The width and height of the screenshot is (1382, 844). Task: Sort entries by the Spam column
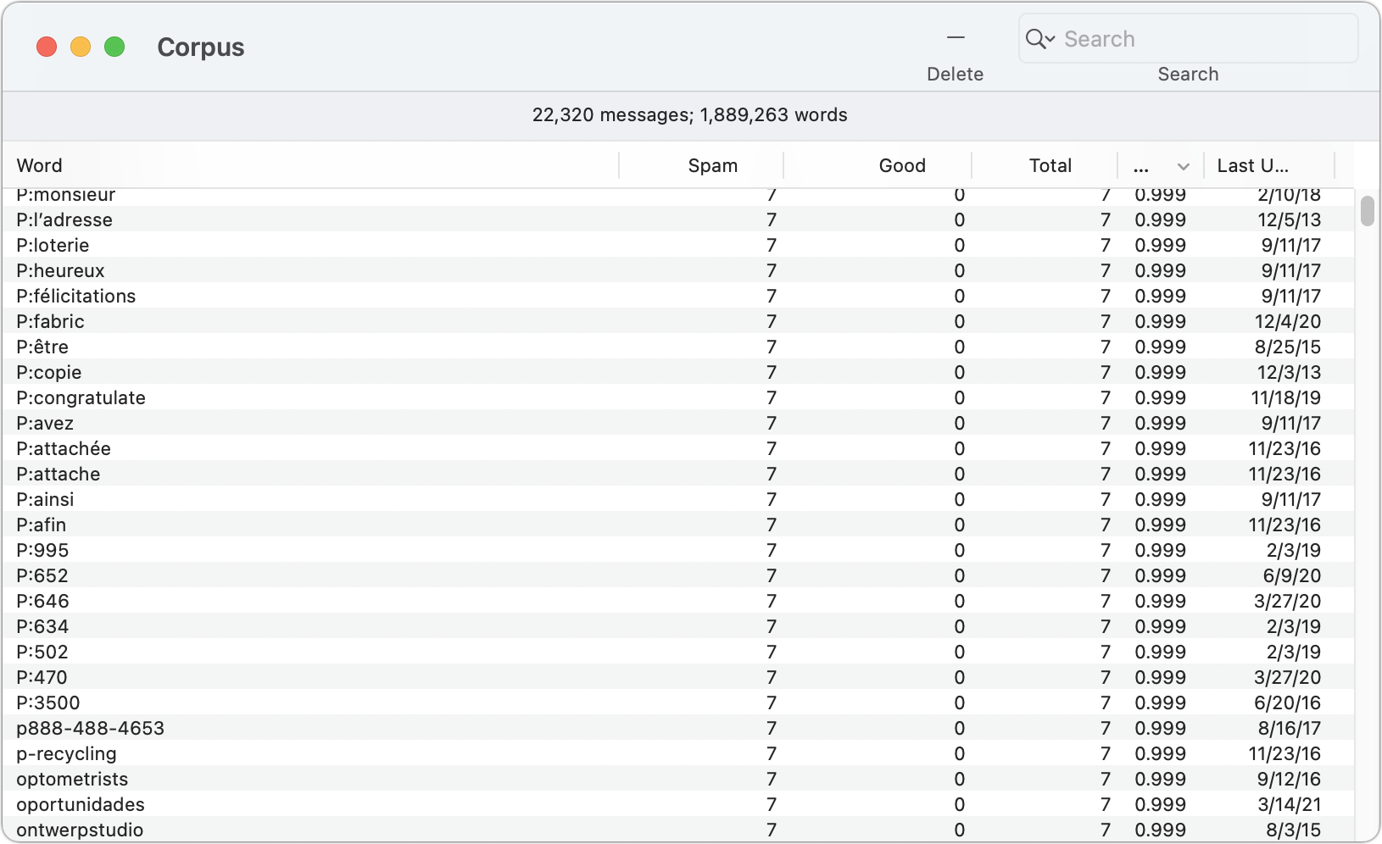[x=711, y=165]
